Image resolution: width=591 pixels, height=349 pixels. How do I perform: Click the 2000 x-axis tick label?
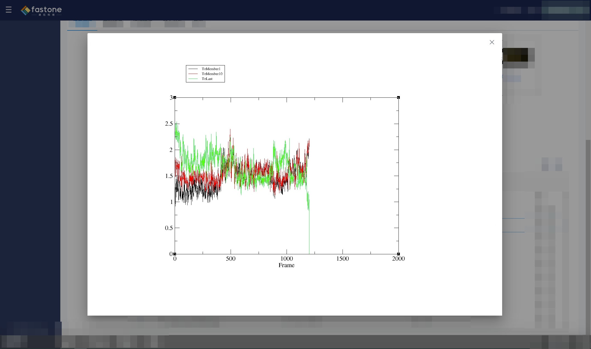[398, 259]
